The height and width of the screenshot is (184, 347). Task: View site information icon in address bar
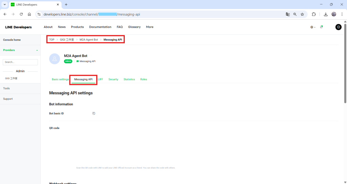coord(39,14)
